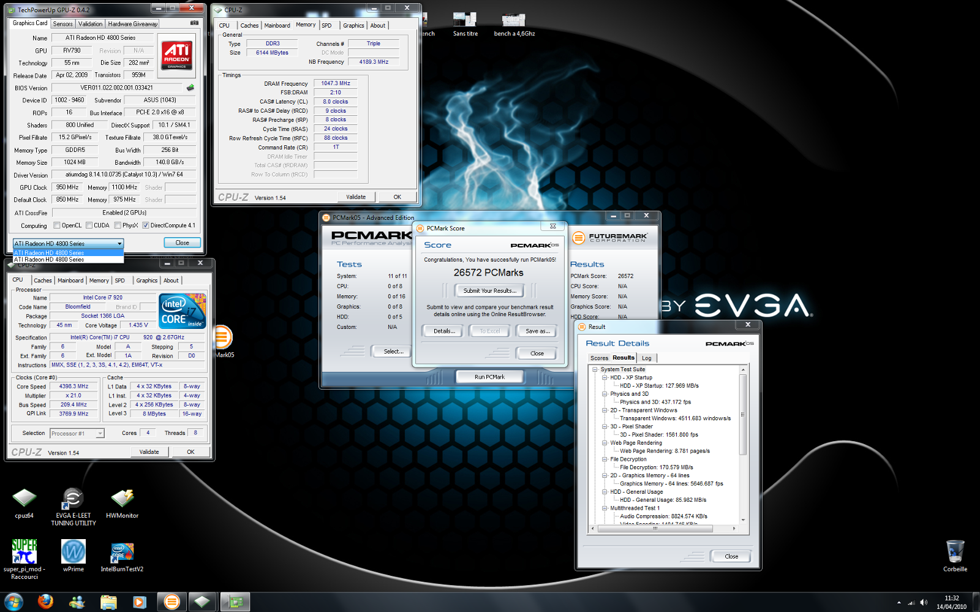Open IntelBurnTestV2 desktop icon
The width and height of the screenshot is (980, 612).
pos(122,556)
